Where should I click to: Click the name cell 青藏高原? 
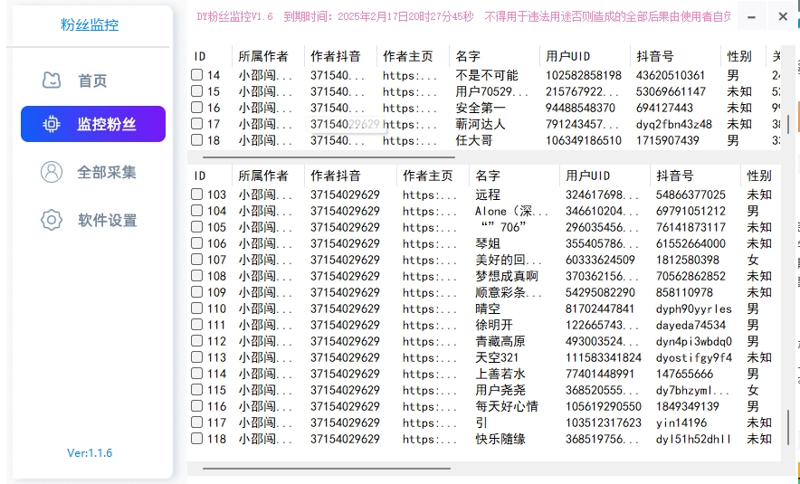coord(500,341)
